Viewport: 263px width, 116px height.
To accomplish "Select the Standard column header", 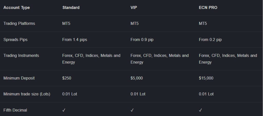I will coord(71,7).
